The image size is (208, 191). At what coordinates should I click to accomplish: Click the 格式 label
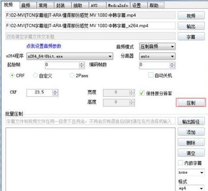click(182, 181)
